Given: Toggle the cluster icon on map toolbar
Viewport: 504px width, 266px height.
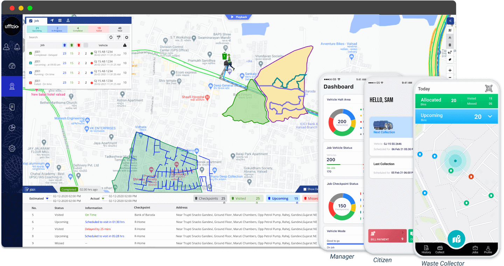Looking at the screenshot, I should point(450,37).
